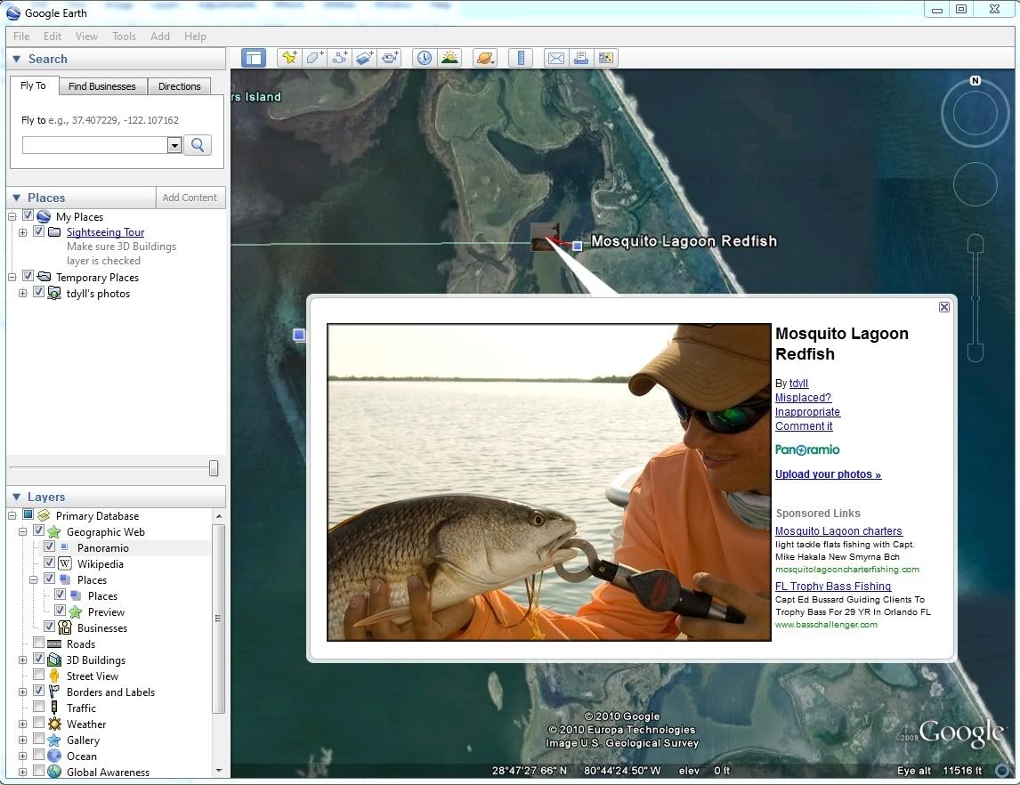
Task: Click the Businesses layer icon
Action: point(65,627)
